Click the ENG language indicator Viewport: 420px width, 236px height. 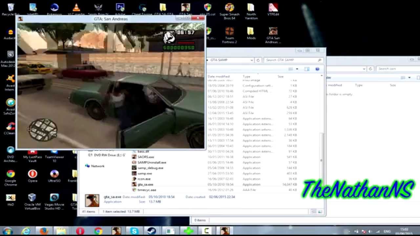387,231
